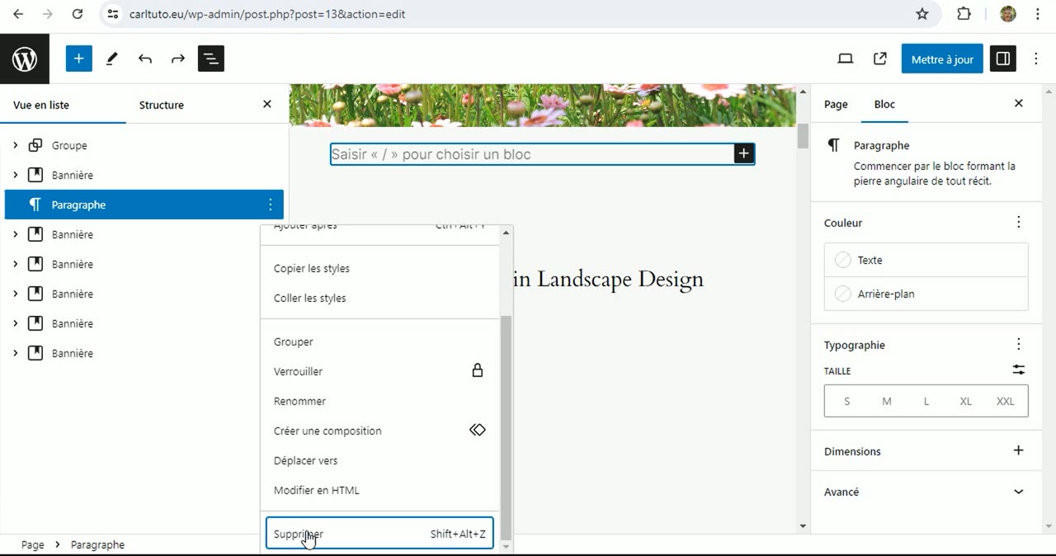Switch to the Structure tab
Screen dimensions: 1056x556
pyautogui.click(x=161, y=105)
